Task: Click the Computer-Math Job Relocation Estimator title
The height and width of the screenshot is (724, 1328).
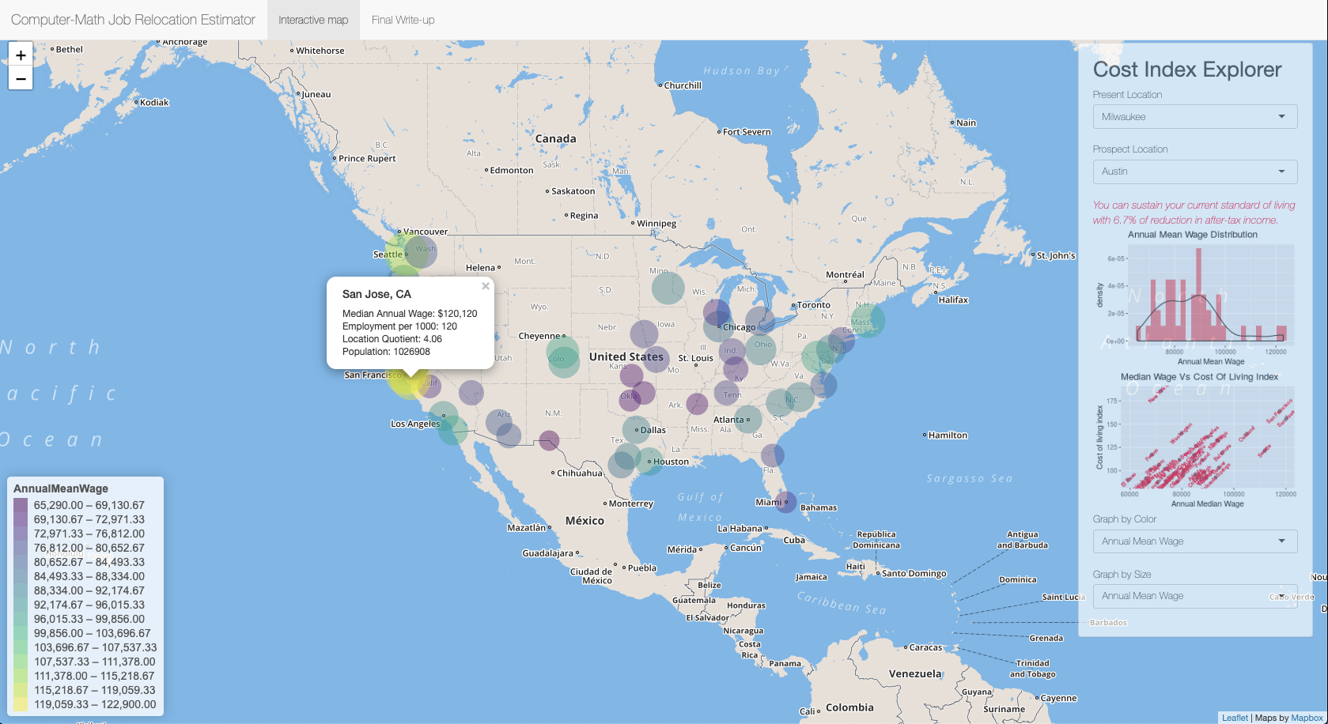Action: (x=133, y=20)
